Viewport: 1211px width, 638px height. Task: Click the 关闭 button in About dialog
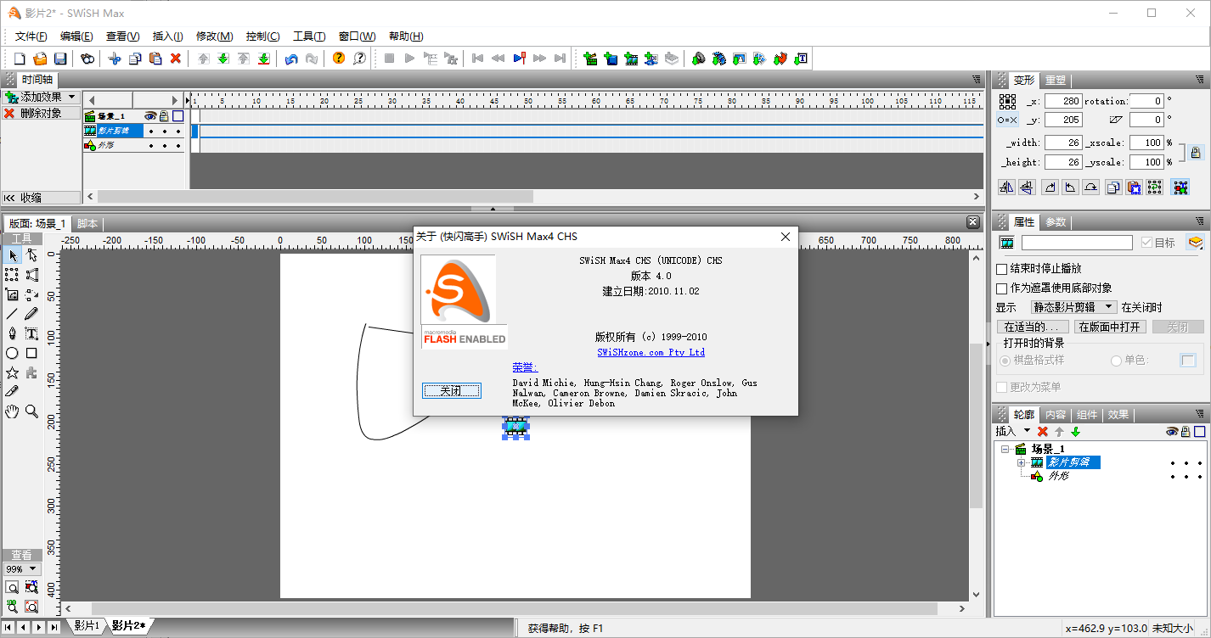pyautogui.click(x=451, y=390)
